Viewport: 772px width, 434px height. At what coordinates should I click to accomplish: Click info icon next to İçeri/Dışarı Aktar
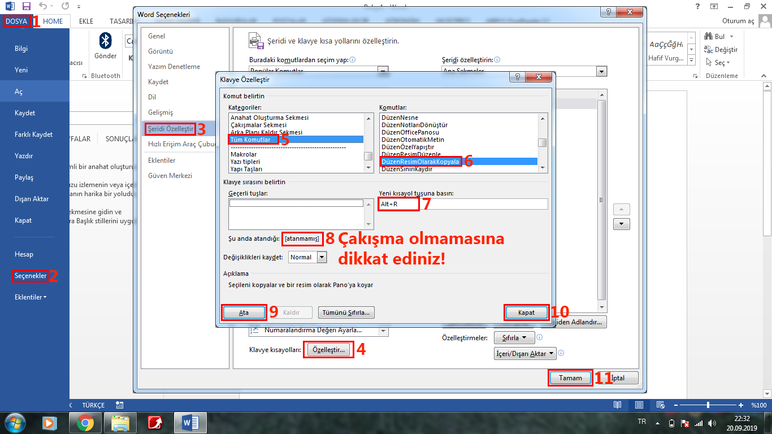click(x=561, y=353)
